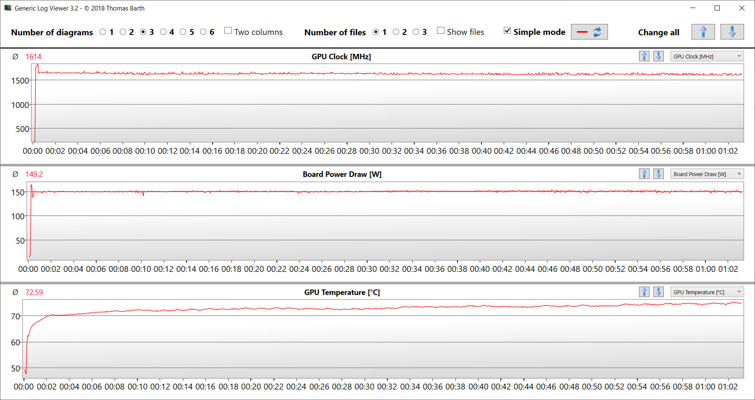Click the GPU Clock average value 1614

pos(34,57)
